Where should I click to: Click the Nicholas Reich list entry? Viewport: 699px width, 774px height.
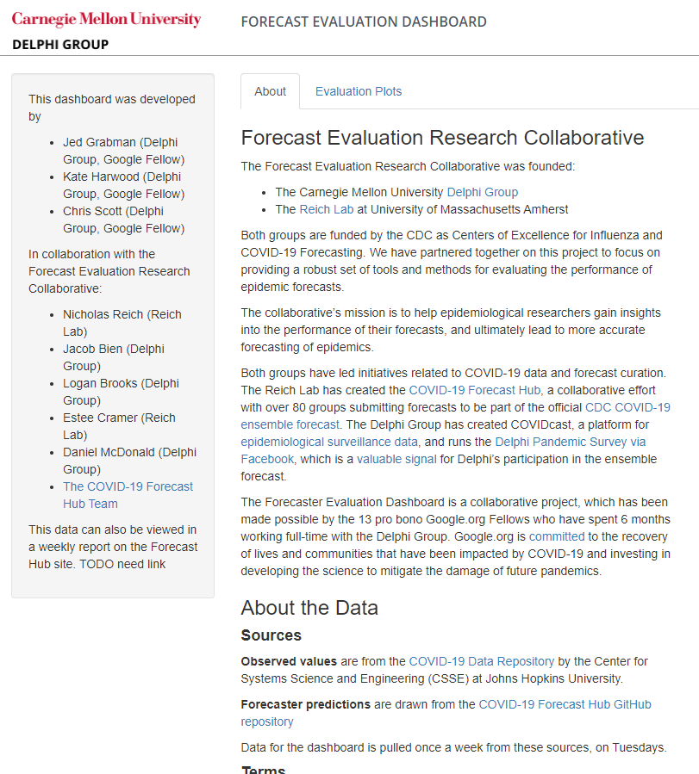click(x=122, y=323)
